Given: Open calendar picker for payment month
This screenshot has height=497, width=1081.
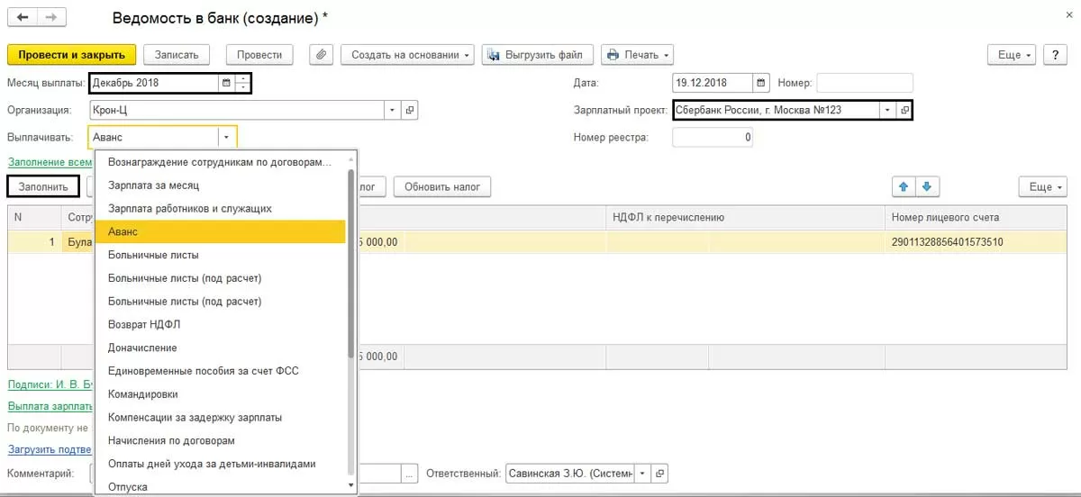Looking at the screenshot, I should pos(226,84).
